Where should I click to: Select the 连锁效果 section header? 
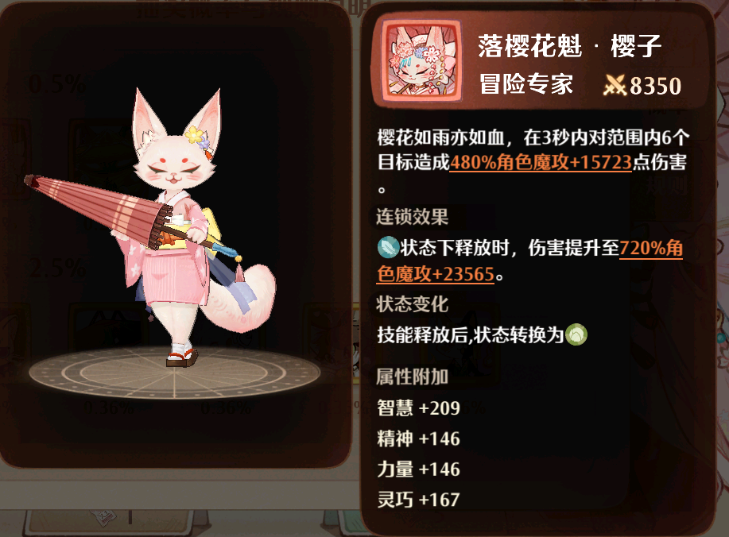click(412, 217)
